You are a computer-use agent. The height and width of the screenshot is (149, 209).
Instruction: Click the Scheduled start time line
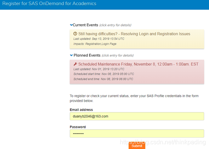coord(104,74)
